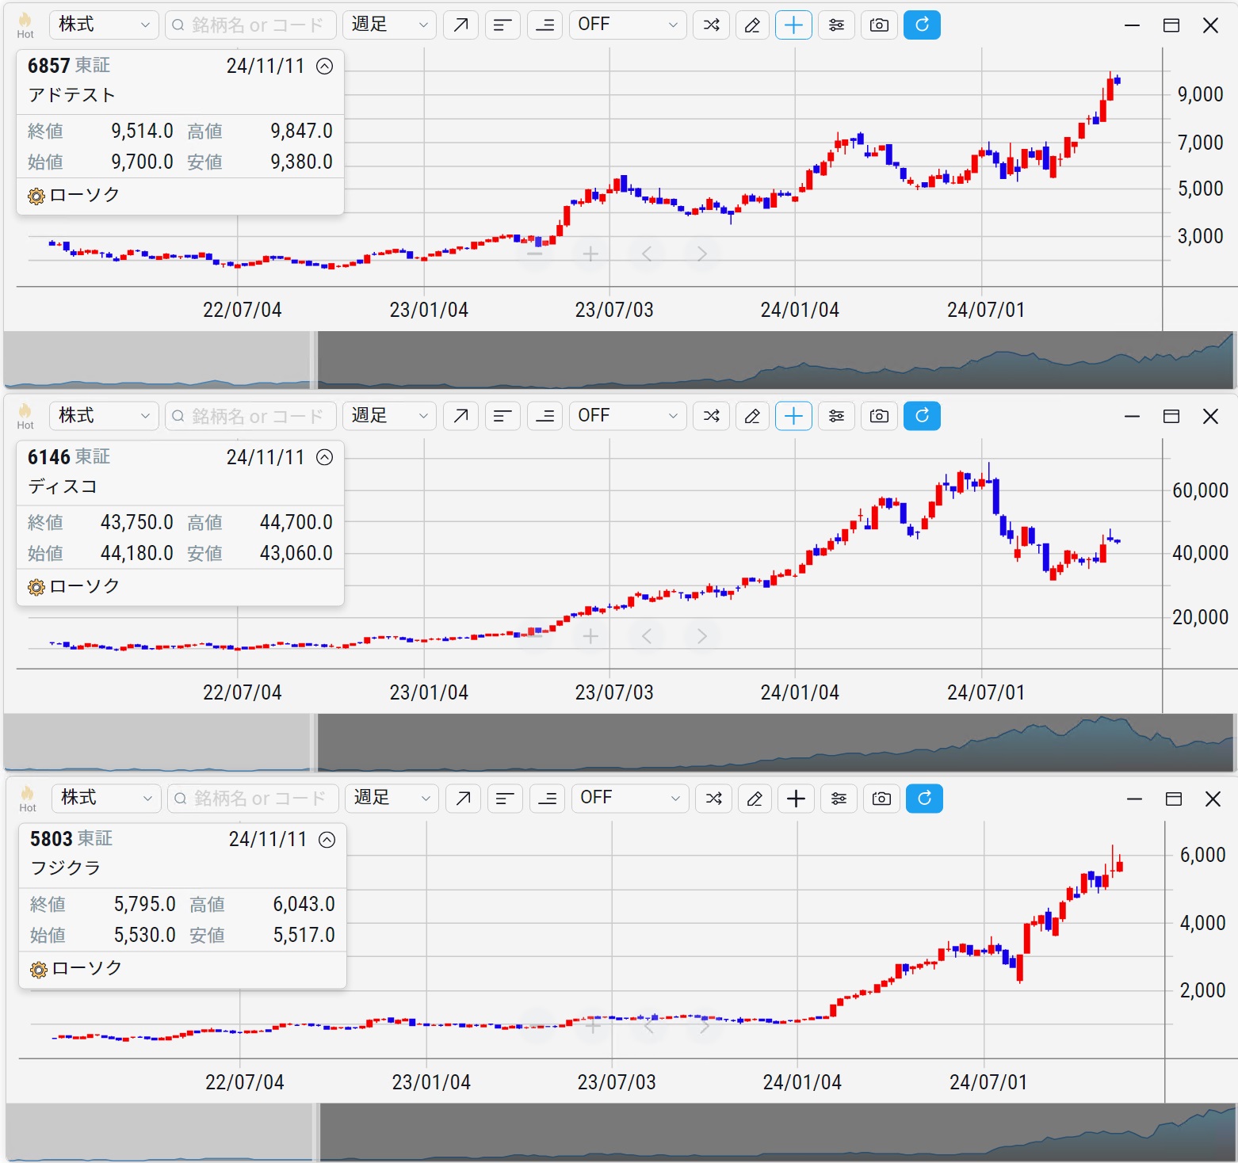Open 週足 timeframe dropdown in Disco window

(389, 416)
